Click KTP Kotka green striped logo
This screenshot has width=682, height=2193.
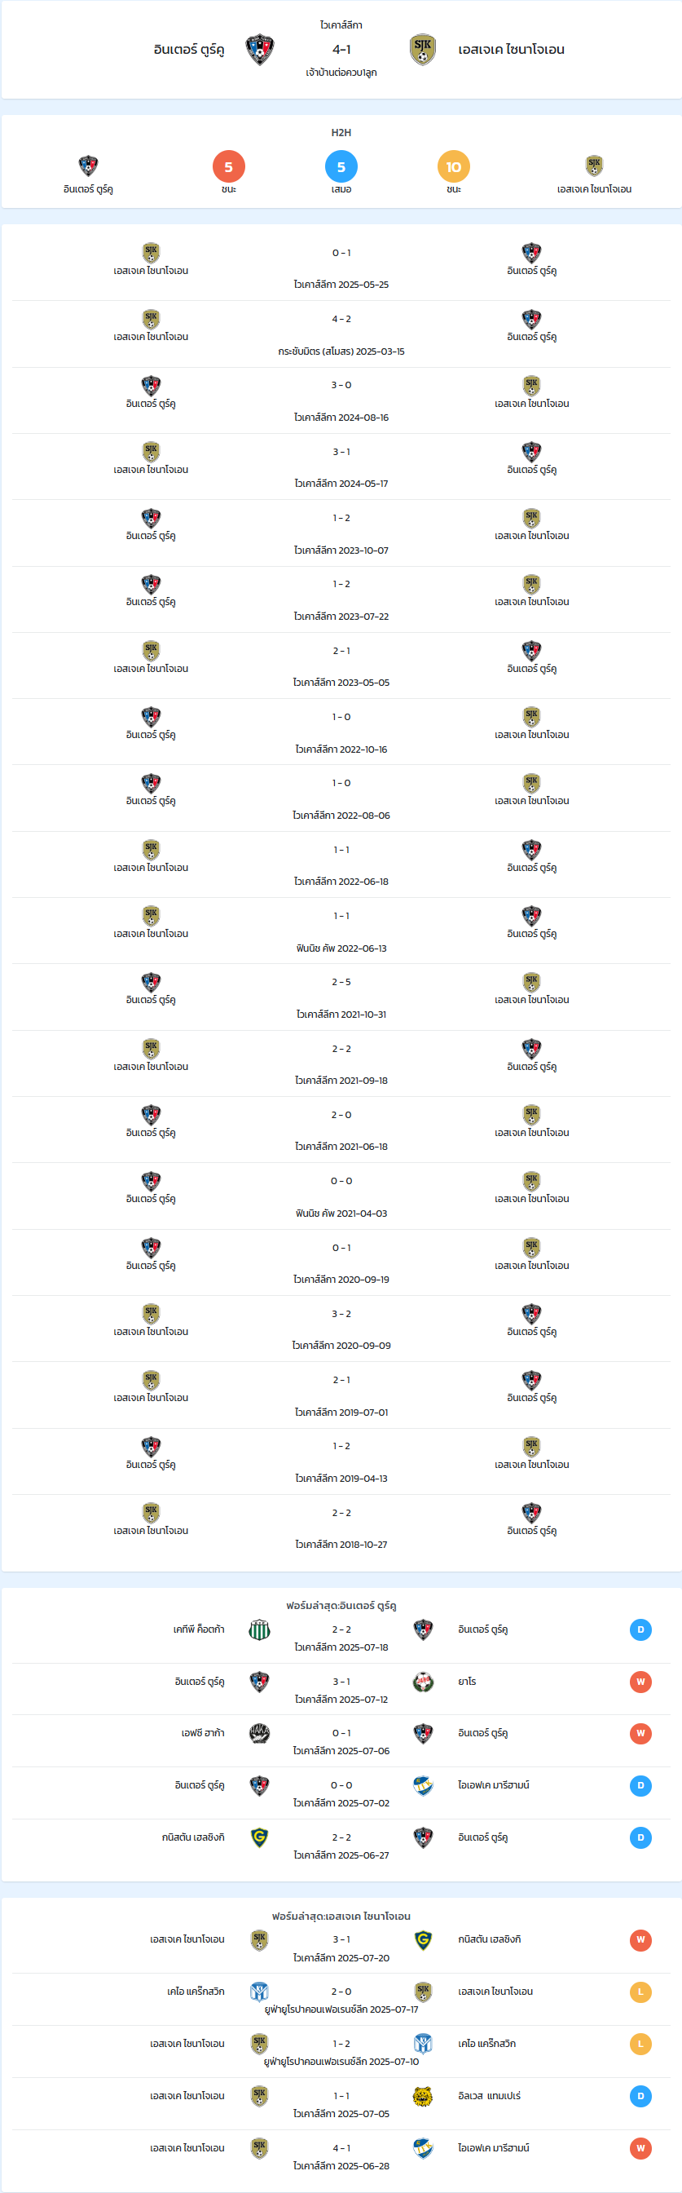point(259,1629)
